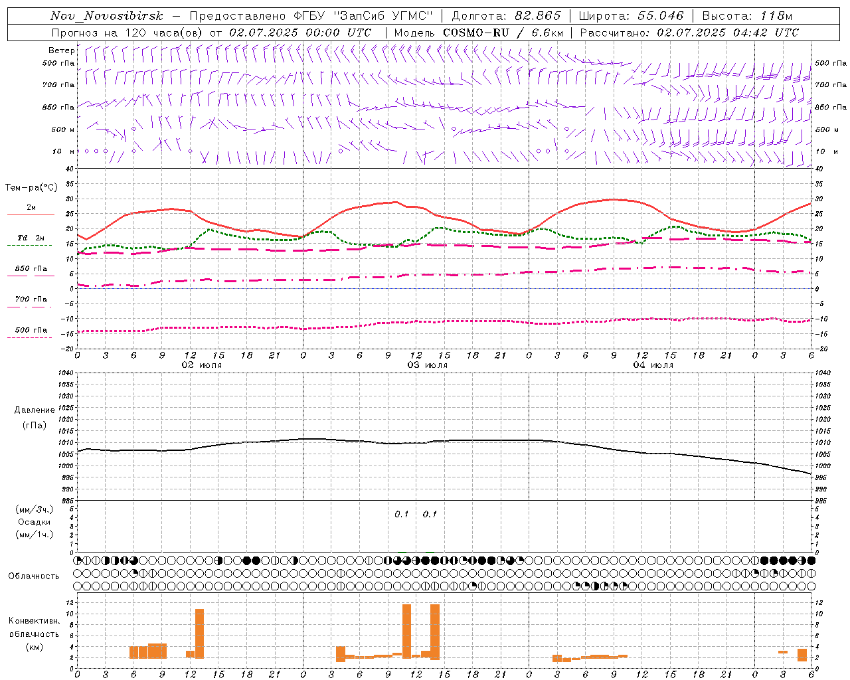Click the Nov_Novosibirsk station title

click(107, 17)
